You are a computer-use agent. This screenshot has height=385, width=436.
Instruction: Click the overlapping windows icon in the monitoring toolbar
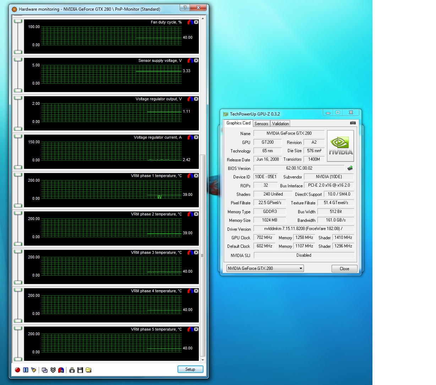[45, 370]
